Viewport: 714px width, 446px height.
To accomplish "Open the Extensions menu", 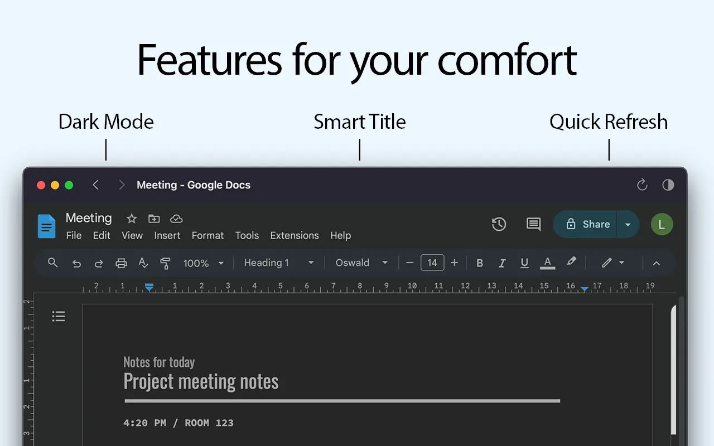I will point(295,235).
